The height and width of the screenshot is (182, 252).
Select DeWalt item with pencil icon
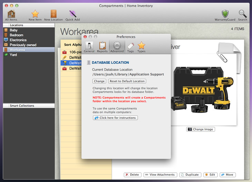[x=71, y=57]
